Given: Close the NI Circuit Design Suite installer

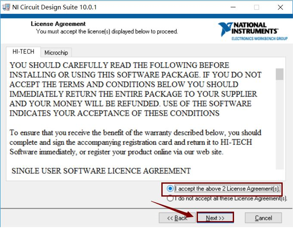Looking at the screenshot, I should [280, 7].
